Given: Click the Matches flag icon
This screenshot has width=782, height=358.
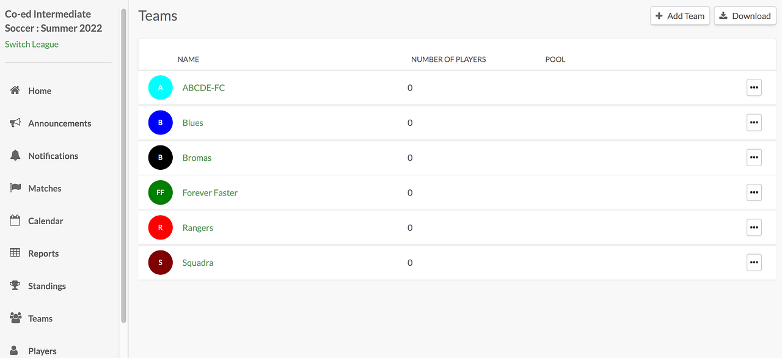Looking at the screenshot, I should click(15, 188).
